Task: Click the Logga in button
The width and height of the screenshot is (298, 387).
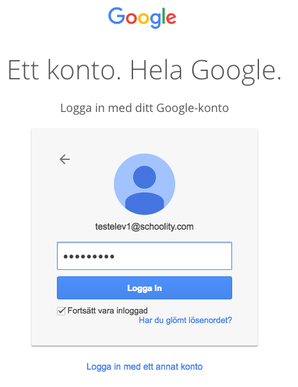Action: click(x=145, y=288)
